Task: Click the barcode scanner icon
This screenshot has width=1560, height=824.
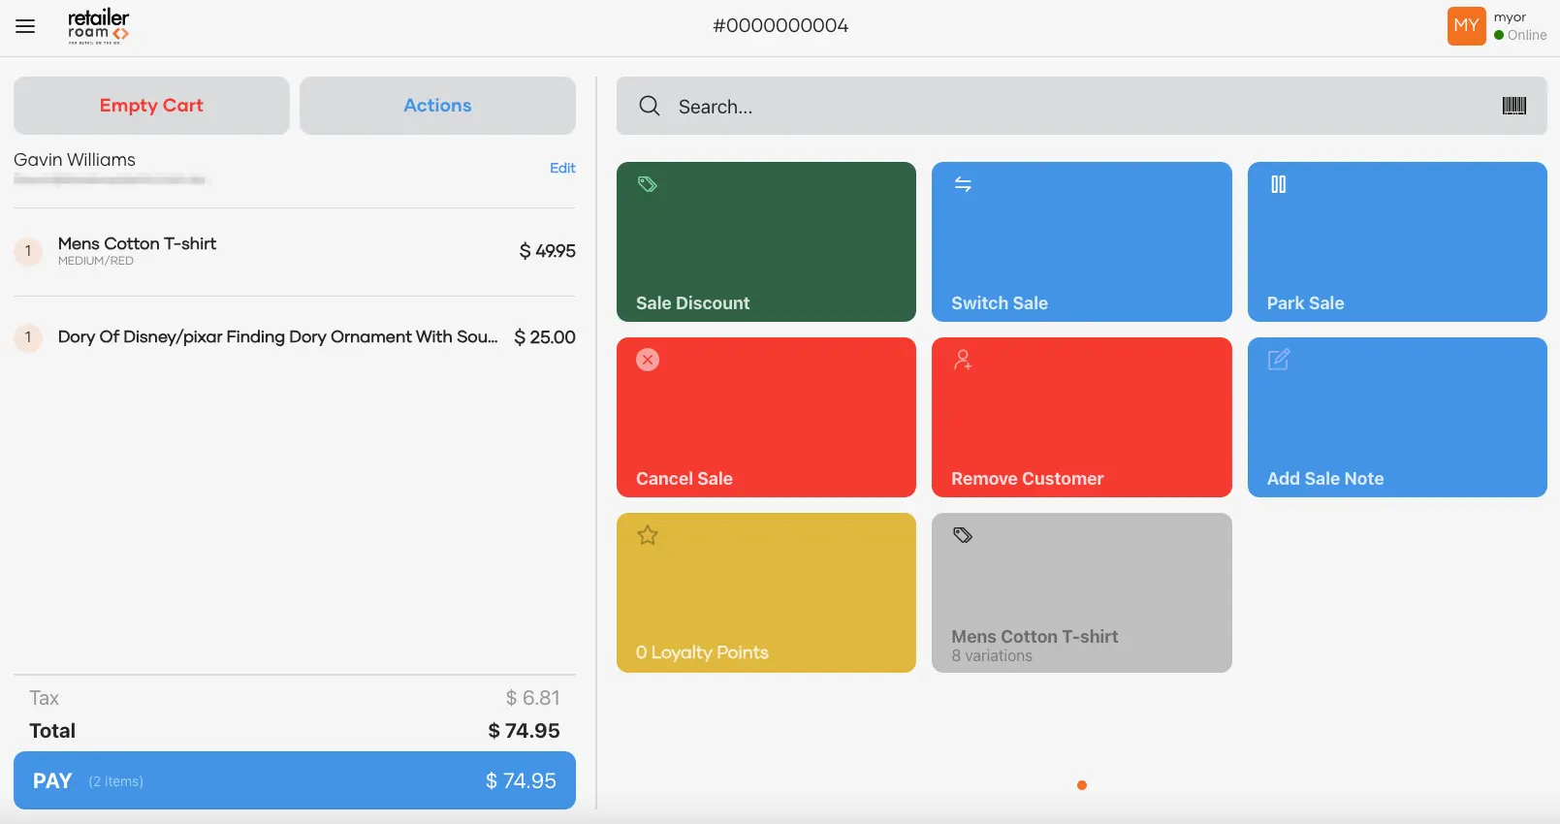Action: 1513,106
